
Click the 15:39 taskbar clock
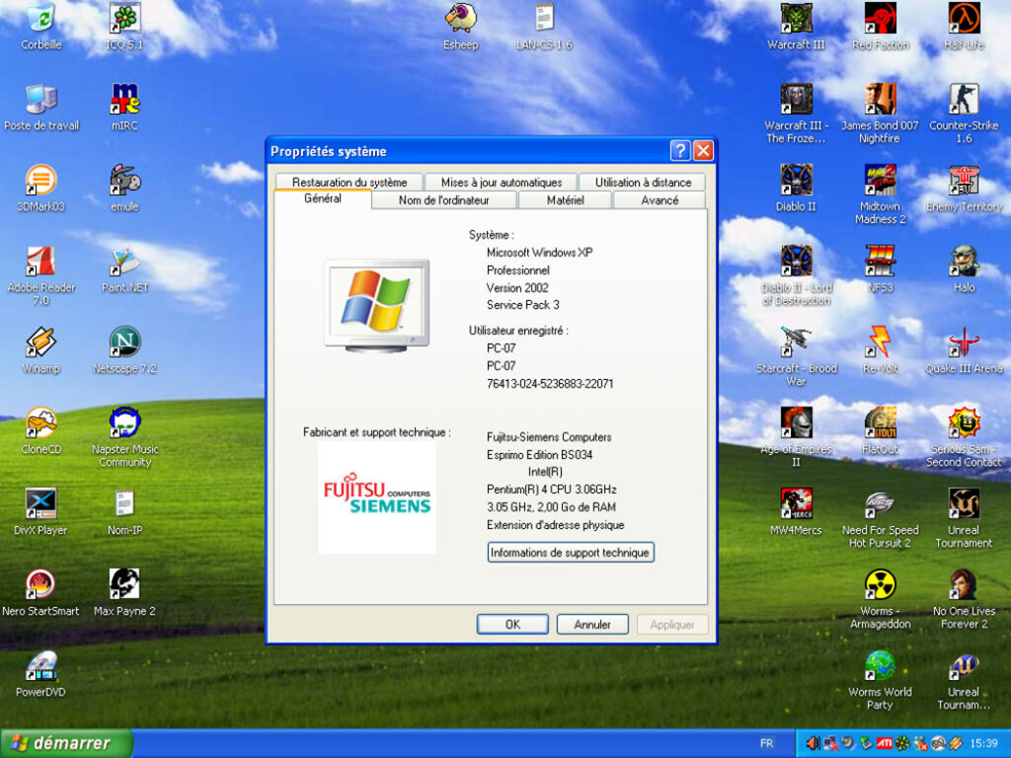click(x=983, y=743)
